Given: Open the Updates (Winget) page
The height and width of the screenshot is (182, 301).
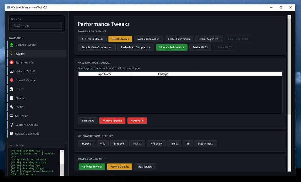Looking at the screenshot, I should coord(36,45).
